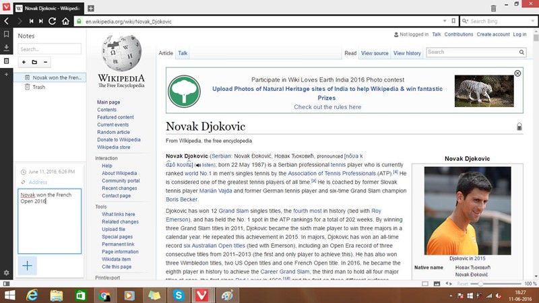The image size is (539, 303).
Task: Click the Notes search field
Action: tap(49, 49)
